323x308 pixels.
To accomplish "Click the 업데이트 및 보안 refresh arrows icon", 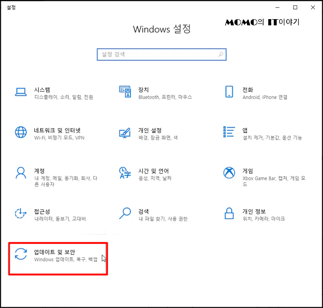I will (21, 254).
